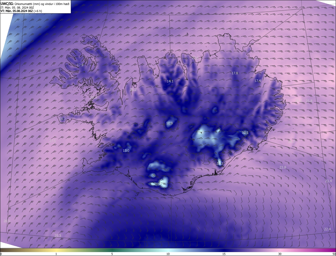Click the 17.8 value label
336x256 pixels.
pos(235,73)
